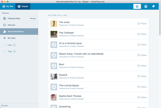Click the EsoterX photo thumbnail

(54, 76)
